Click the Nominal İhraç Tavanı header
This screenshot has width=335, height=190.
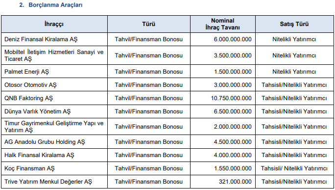point(223,24)
